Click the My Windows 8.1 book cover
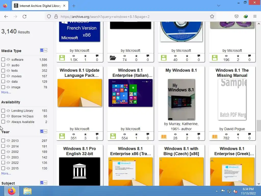The image size is (261, 196). pyautogui.click(x=181, y=100)
